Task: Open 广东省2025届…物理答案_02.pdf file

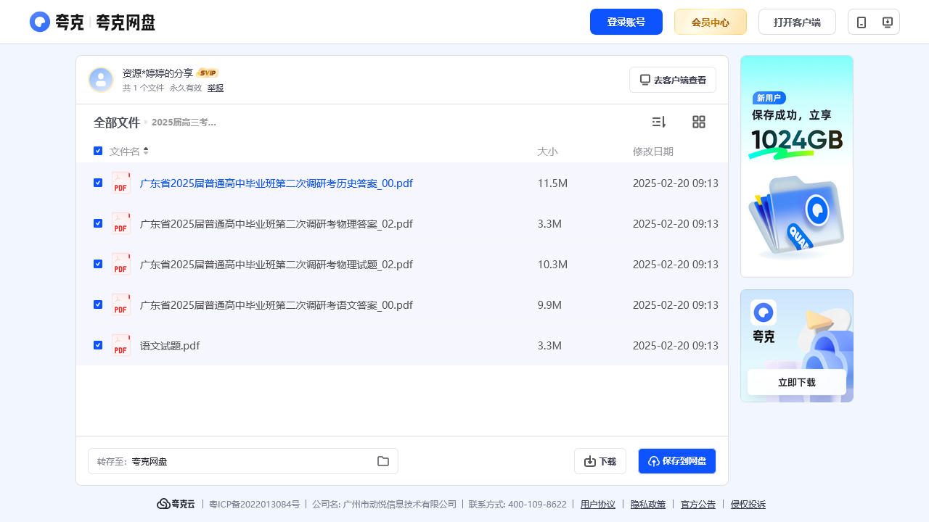Action: click(x=277, y=224)
